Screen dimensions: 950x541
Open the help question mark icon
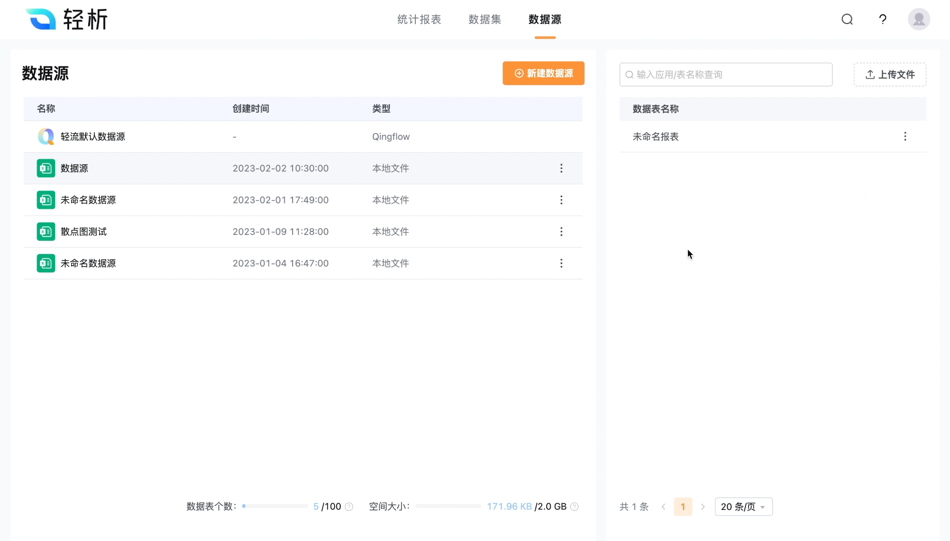pos(883,19)
